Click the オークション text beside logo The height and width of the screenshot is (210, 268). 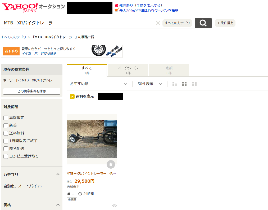click(52, 7)
